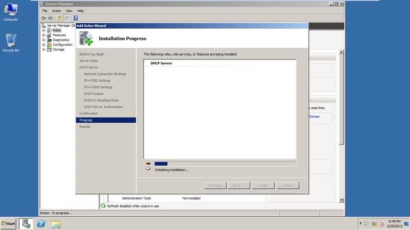
Task: Show hidden tray icons arrow
Action: pyautogui.click(x=361, y=224)
